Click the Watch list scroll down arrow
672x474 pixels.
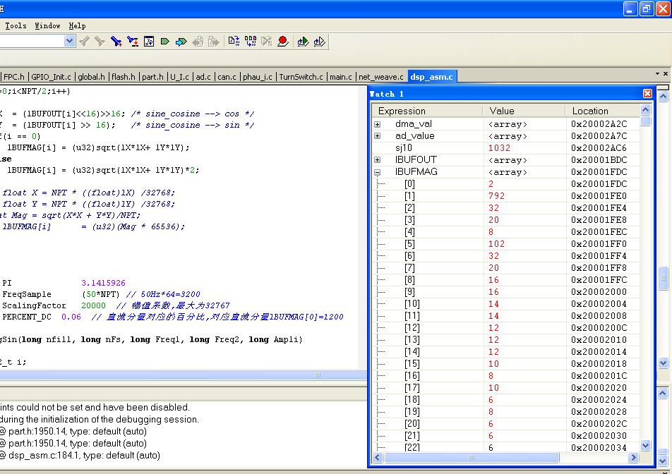[x=646, y=446]
